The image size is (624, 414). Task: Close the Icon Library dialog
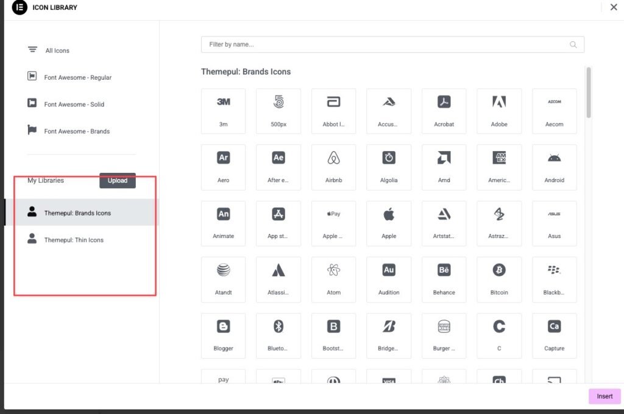[613, 7]
